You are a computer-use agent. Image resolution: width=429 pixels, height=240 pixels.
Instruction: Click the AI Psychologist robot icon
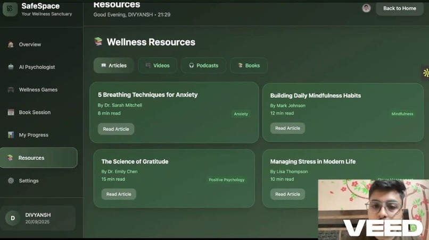pos(11,66)
